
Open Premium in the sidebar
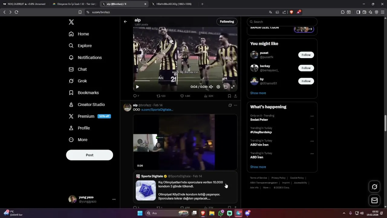point(90,116)
